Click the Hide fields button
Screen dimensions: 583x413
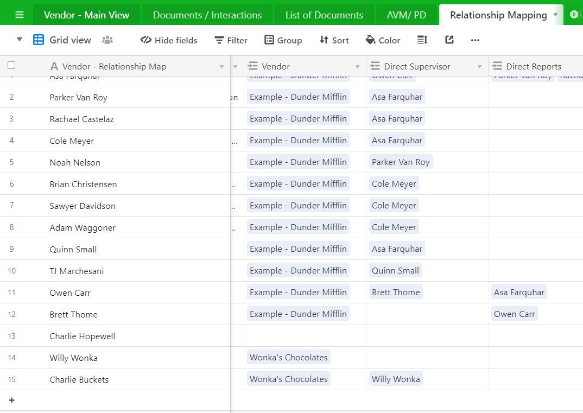[169, 40]
